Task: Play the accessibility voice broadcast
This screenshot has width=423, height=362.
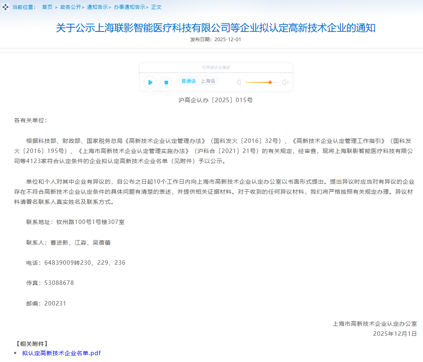Action: [150, 82]
